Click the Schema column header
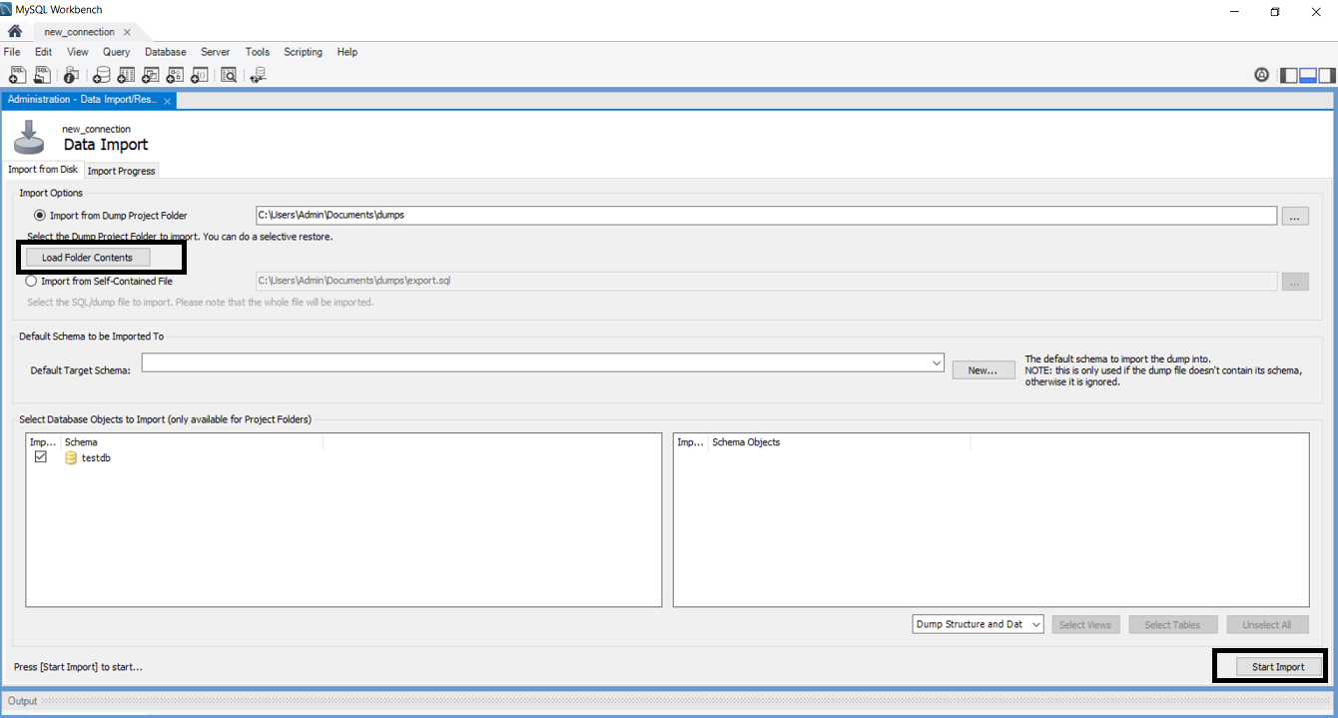Viewport: 1338px width, 718px height. (x=192, y=442)
